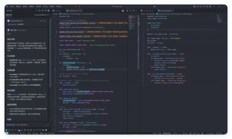Start a new chat with the plus icon
The image size is (232, 139).
point(36,11)
